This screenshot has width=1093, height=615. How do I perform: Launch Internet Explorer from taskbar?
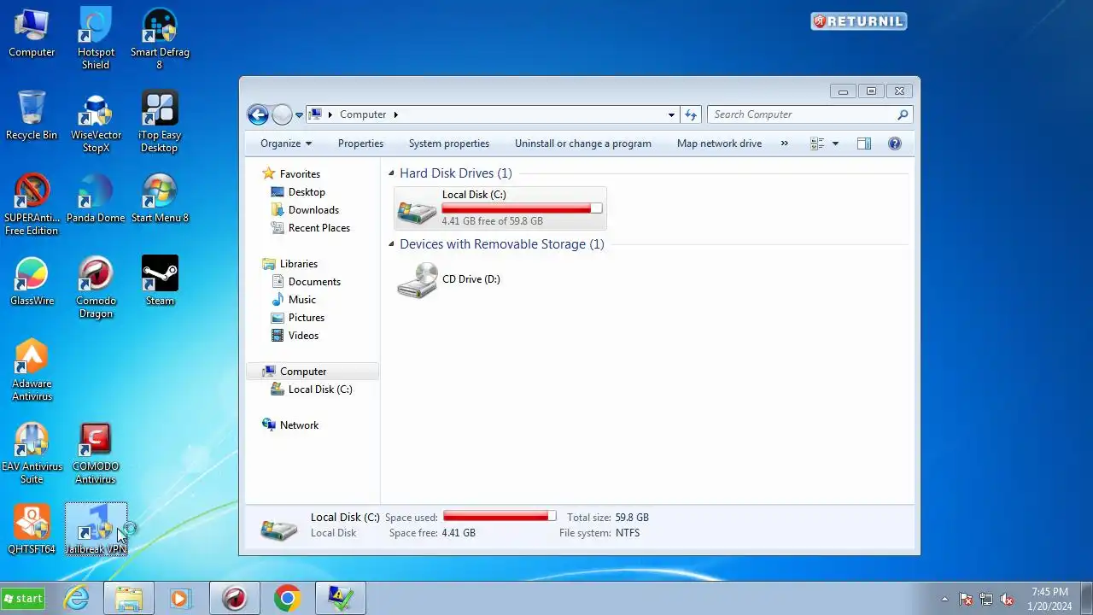tap(78, 599)
